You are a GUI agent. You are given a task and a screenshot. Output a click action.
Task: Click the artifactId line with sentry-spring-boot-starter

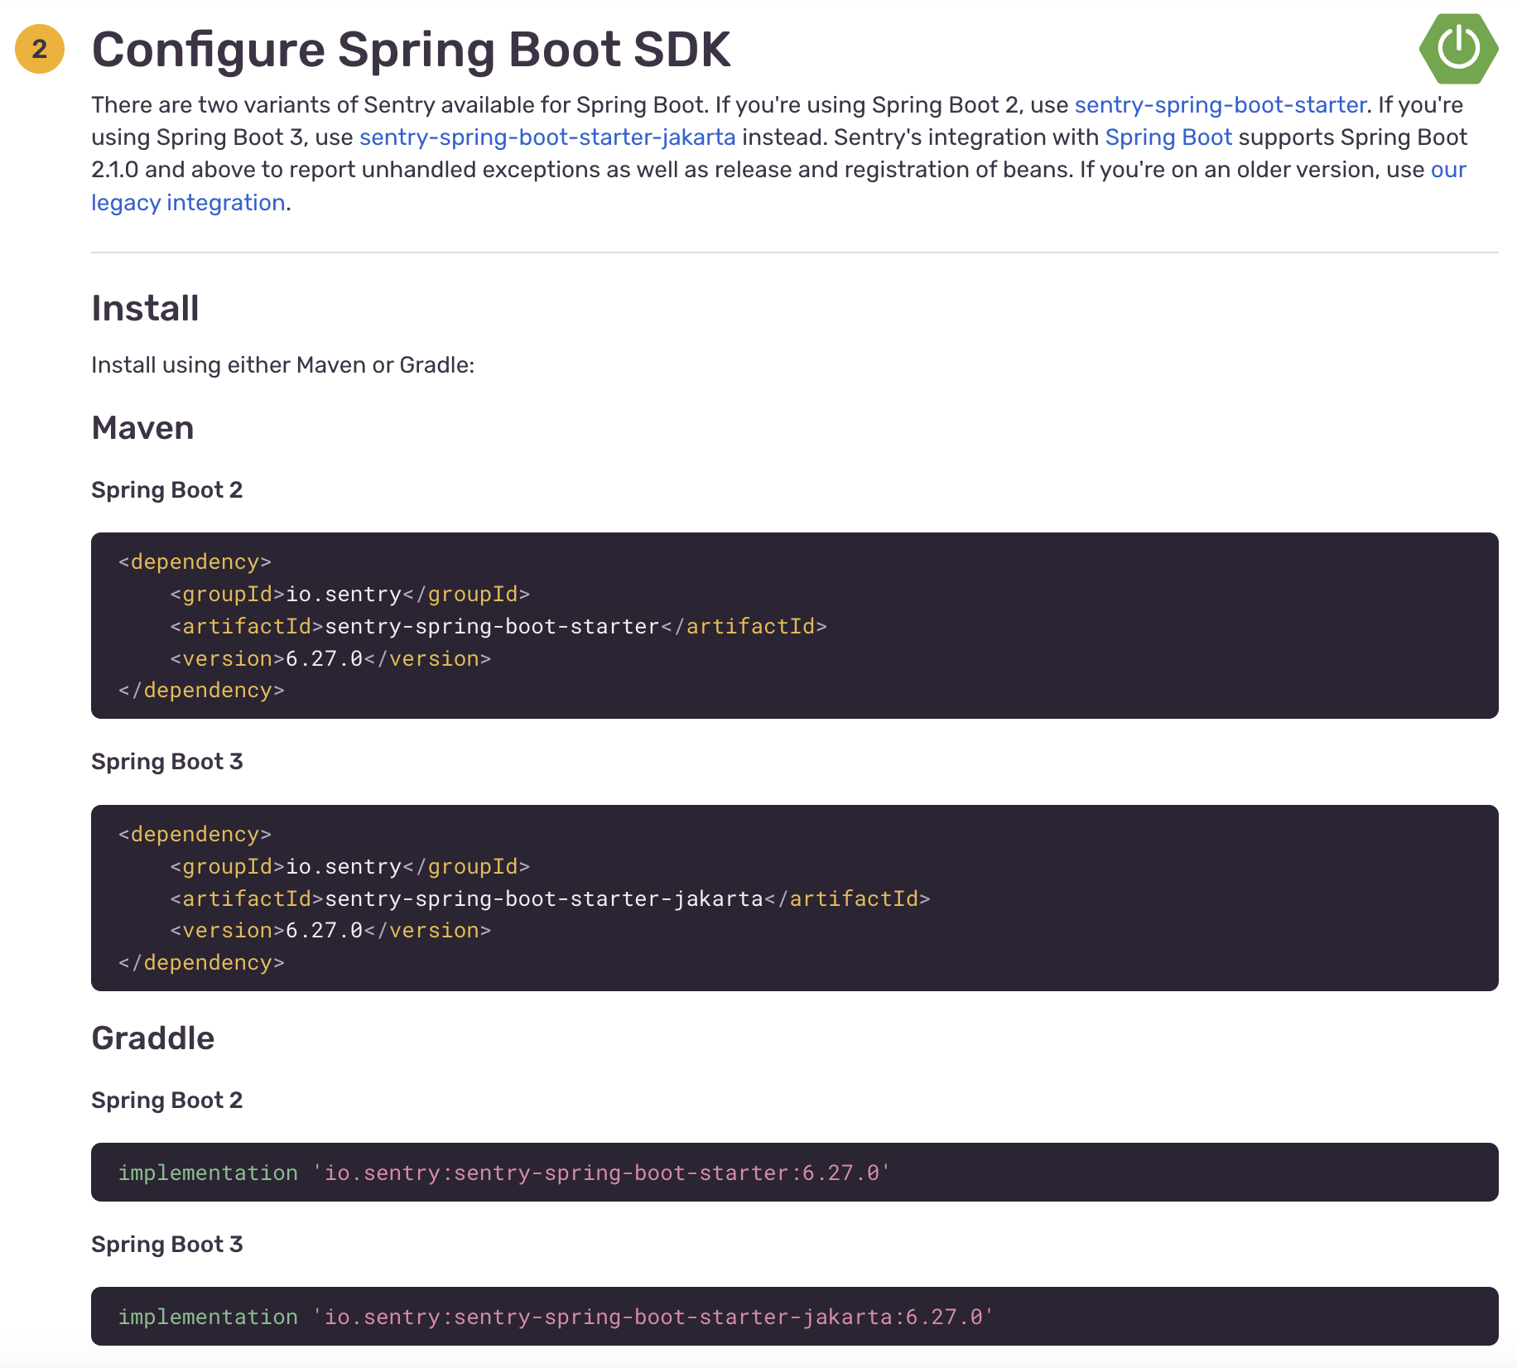pyautogui.click(x=498, y=627)
